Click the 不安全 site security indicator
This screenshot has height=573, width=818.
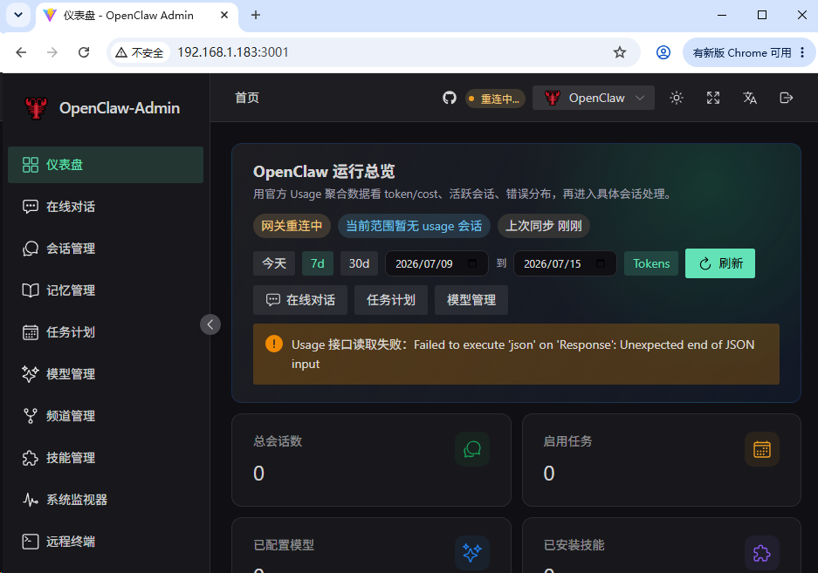click(x=140, y=52)
